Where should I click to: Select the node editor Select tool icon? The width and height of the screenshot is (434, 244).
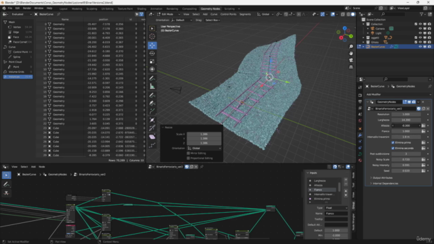(x=6, y=175)
